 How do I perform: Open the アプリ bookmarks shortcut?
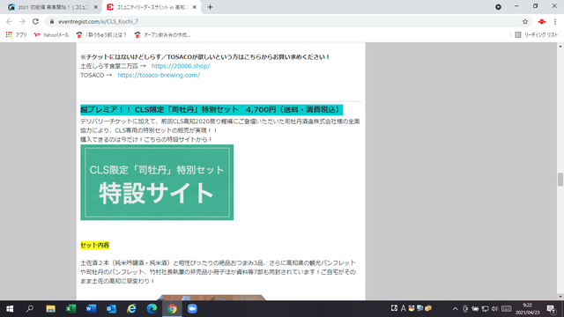click(x=17, y=35)
